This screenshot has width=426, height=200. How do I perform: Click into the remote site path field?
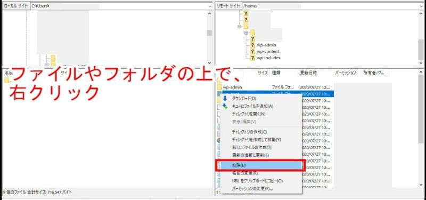(330, 6)
